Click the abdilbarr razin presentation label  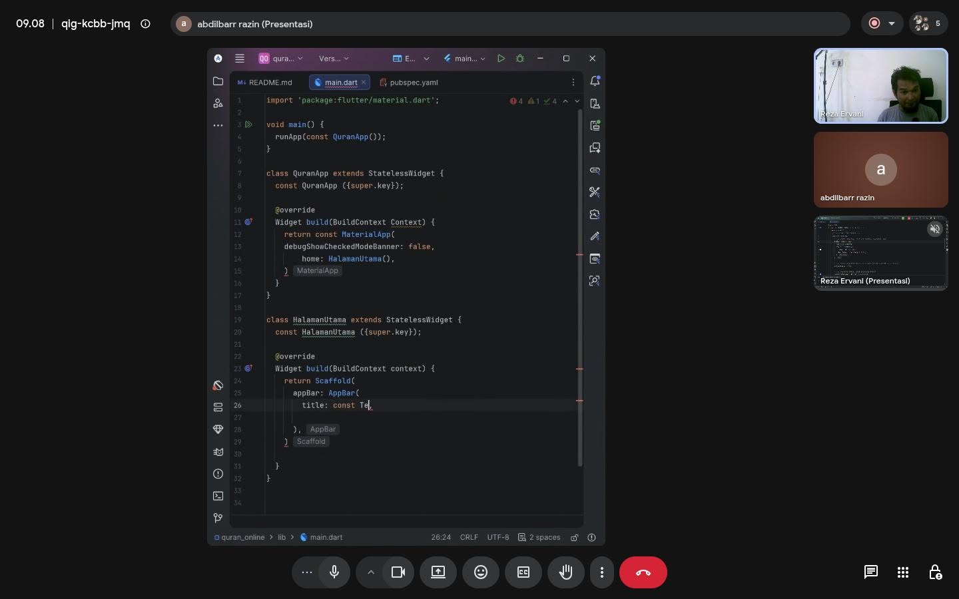pyautogui.click(x=255, y=24)
